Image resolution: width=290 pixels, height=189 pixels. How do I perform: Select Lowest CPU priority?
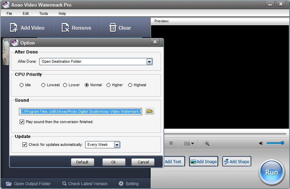tap(50, 85)
